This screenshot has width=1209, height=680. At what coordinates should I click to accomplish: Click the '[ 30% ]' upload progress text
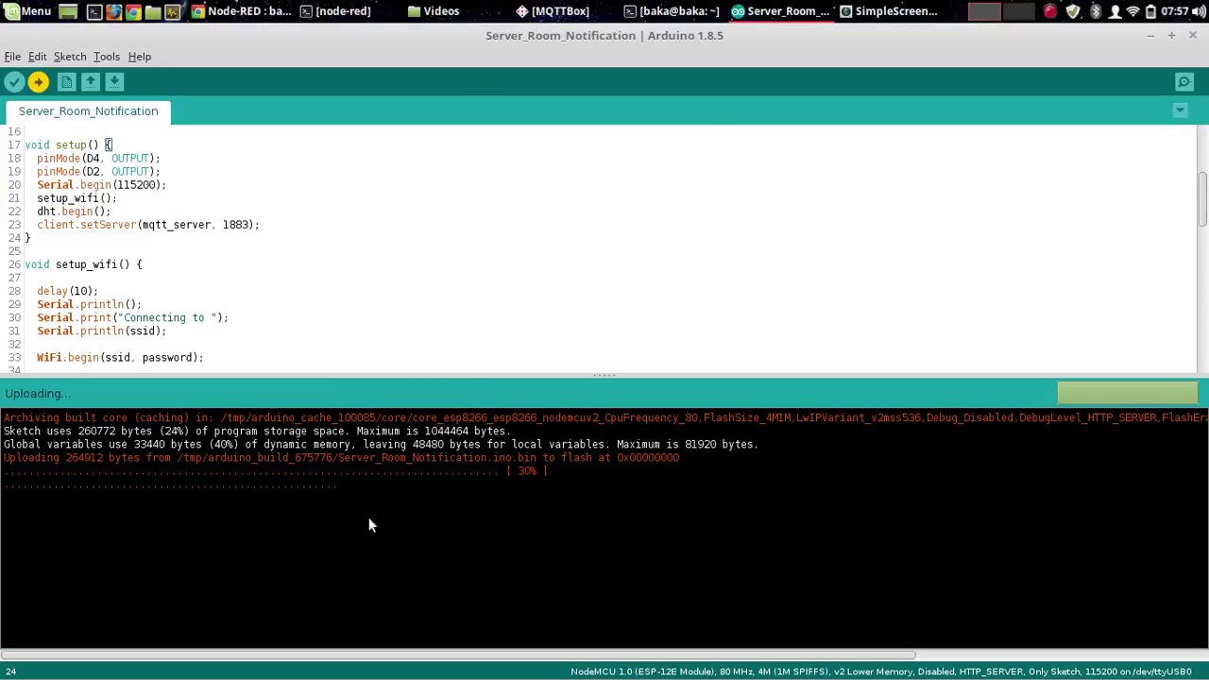point(527,470)
